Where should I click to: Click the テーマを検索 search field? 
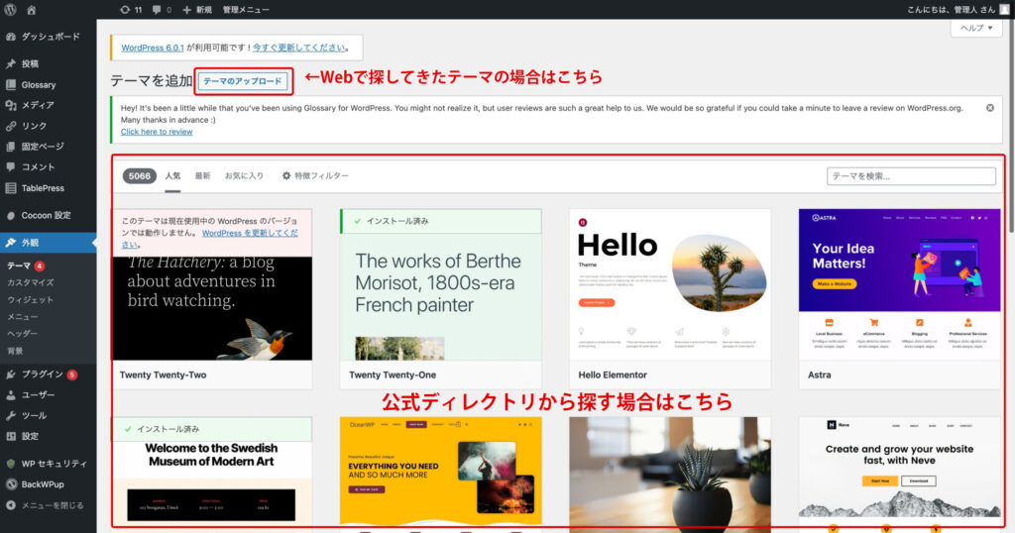click(x=910, y=176)
